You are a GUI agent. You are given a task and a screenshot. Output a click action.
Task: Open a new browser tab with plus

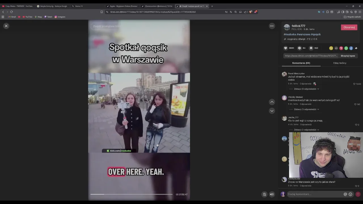click(x=212, y=6)
